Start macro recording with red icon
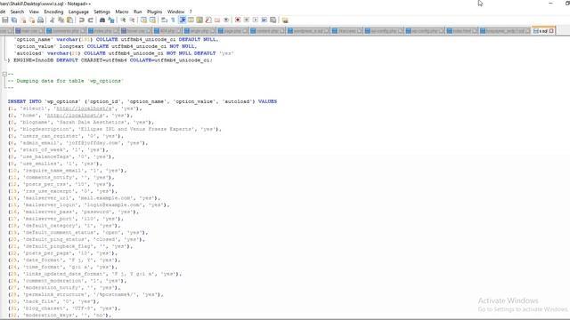Viewport: 570px width, 320px height. coord(238,20)
